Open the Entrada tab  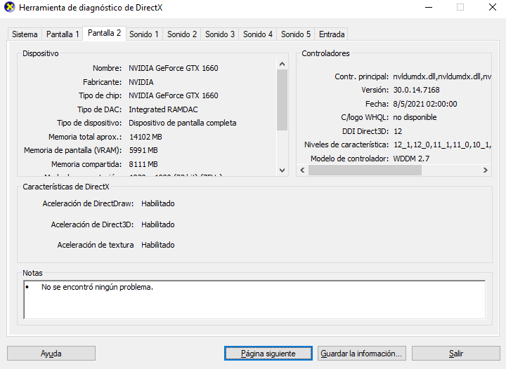332,34
